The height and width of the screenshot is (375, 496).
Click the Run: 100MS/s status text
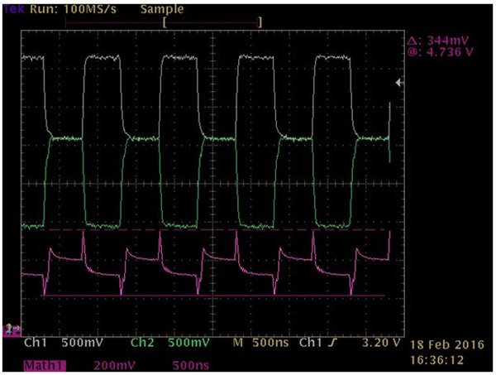tap(73, 9)
